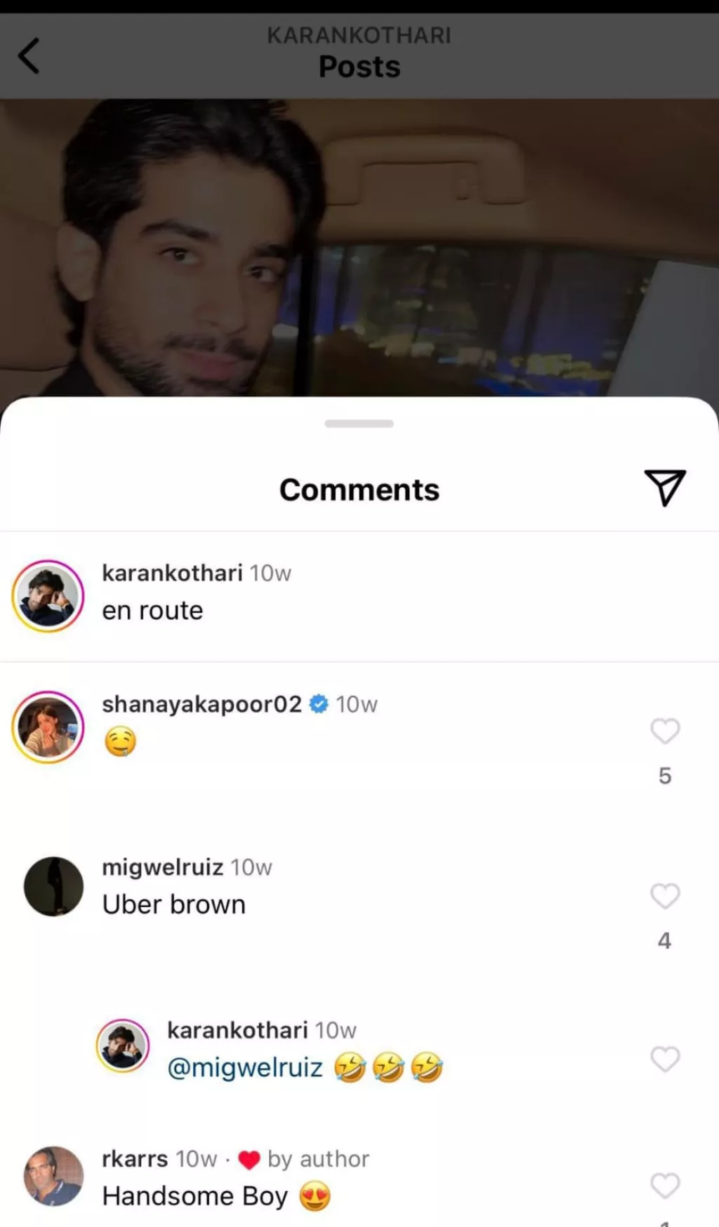Open karankothari's profile picture on caption
This screenshot has height=1227, width=719.
click(48, 596)
